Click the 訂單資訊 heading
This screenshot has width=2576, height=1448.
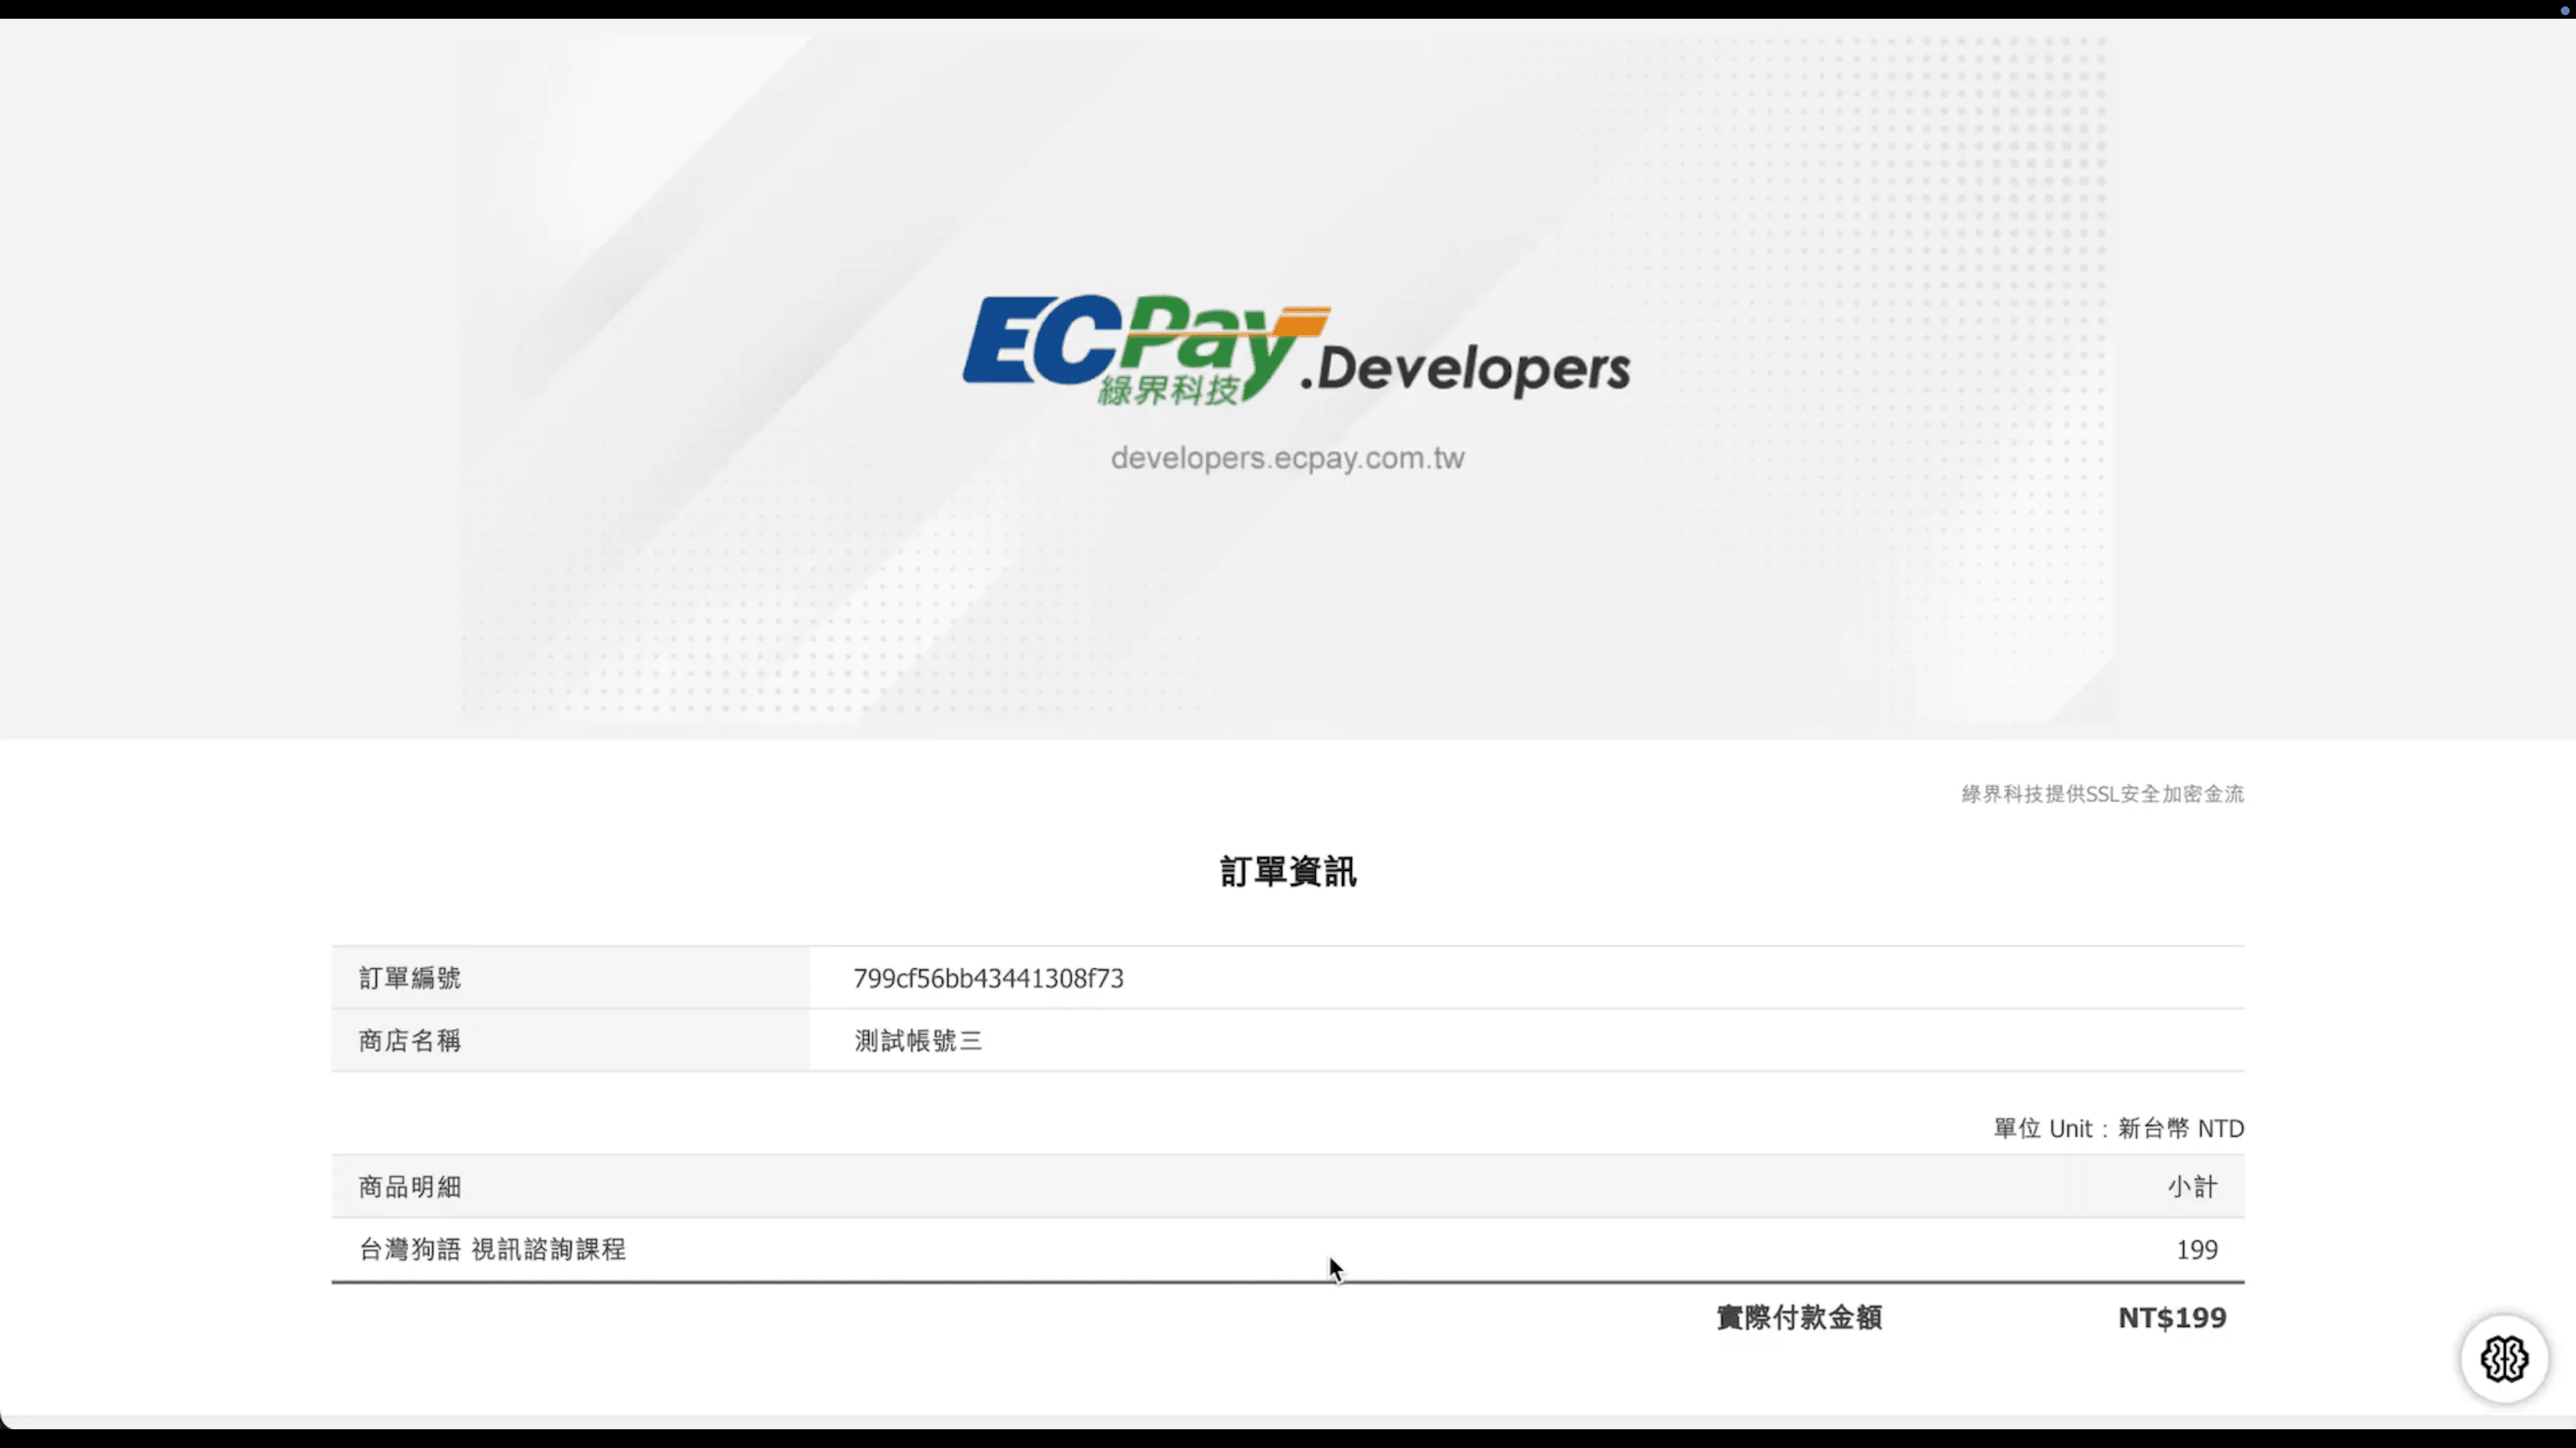(1288, 871)
